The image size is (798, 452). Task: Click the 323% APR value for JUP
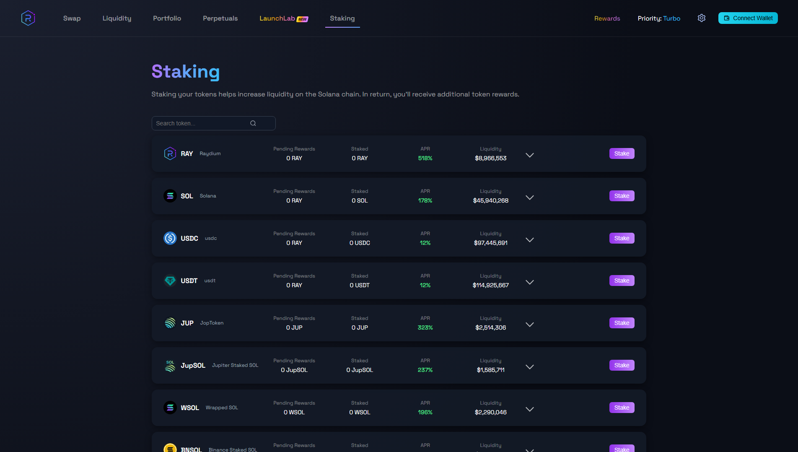click(425, 327)
